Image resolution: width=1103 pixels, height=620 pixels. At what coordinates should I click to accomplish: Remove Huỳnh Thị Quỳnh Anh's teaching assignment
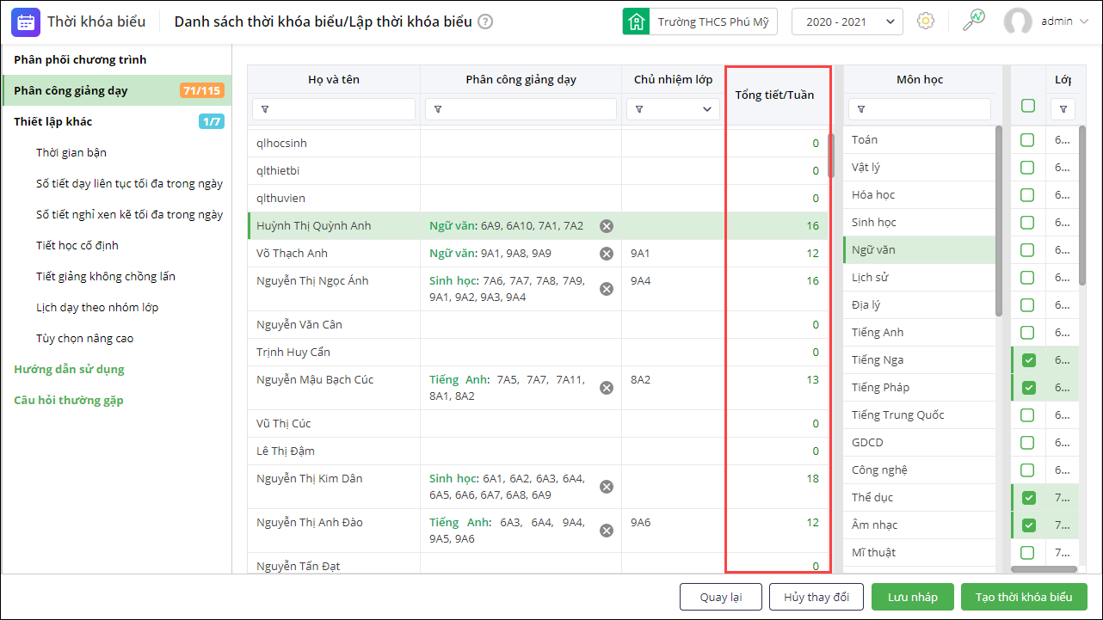point(607,226)
